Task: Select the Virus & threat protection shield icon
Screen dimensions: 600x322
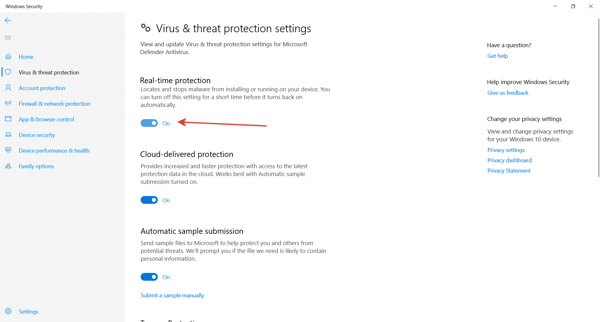Action: click(x=8, y=72)
